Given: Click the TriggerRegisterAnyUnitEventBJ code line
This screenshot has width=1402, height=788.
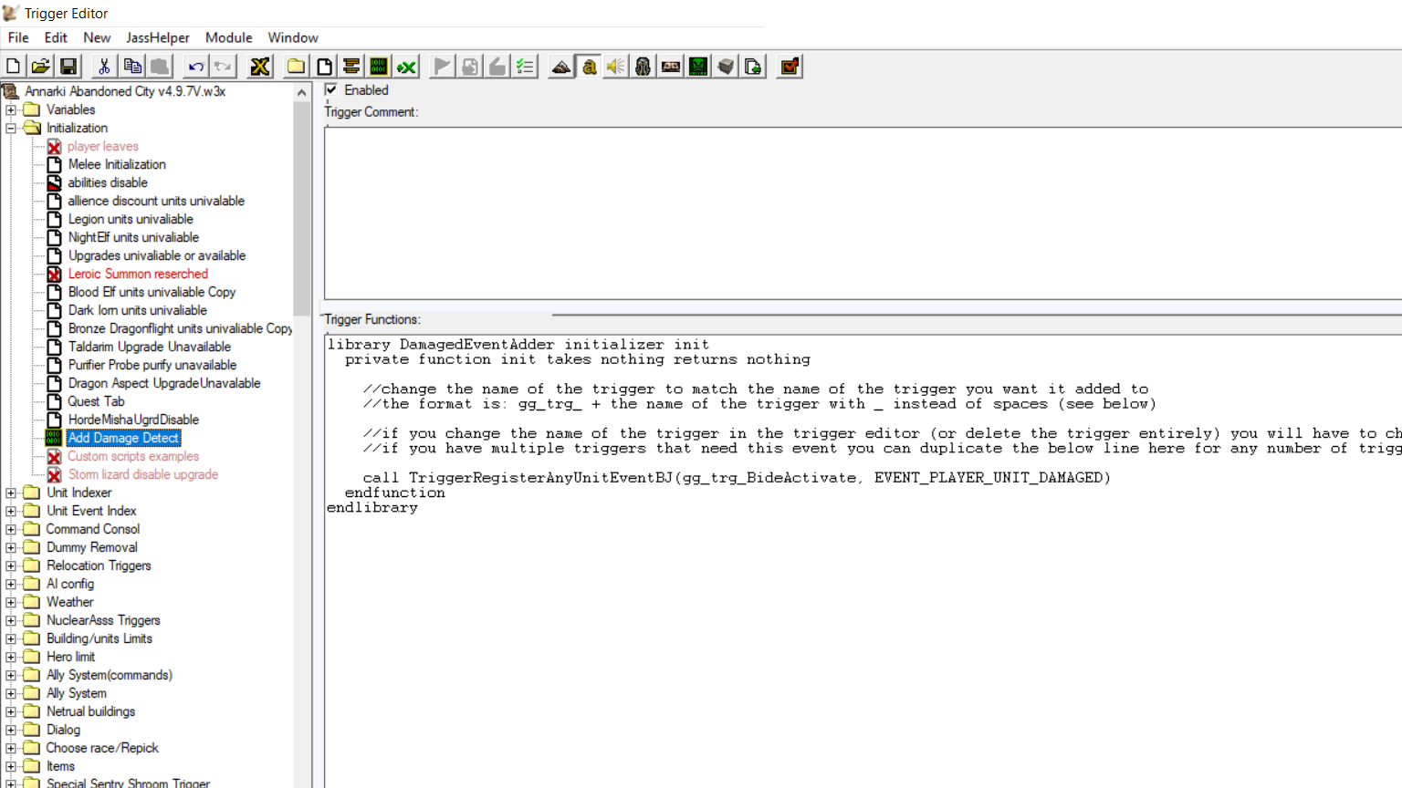Looking at the screenshot, I should point(737,477).
